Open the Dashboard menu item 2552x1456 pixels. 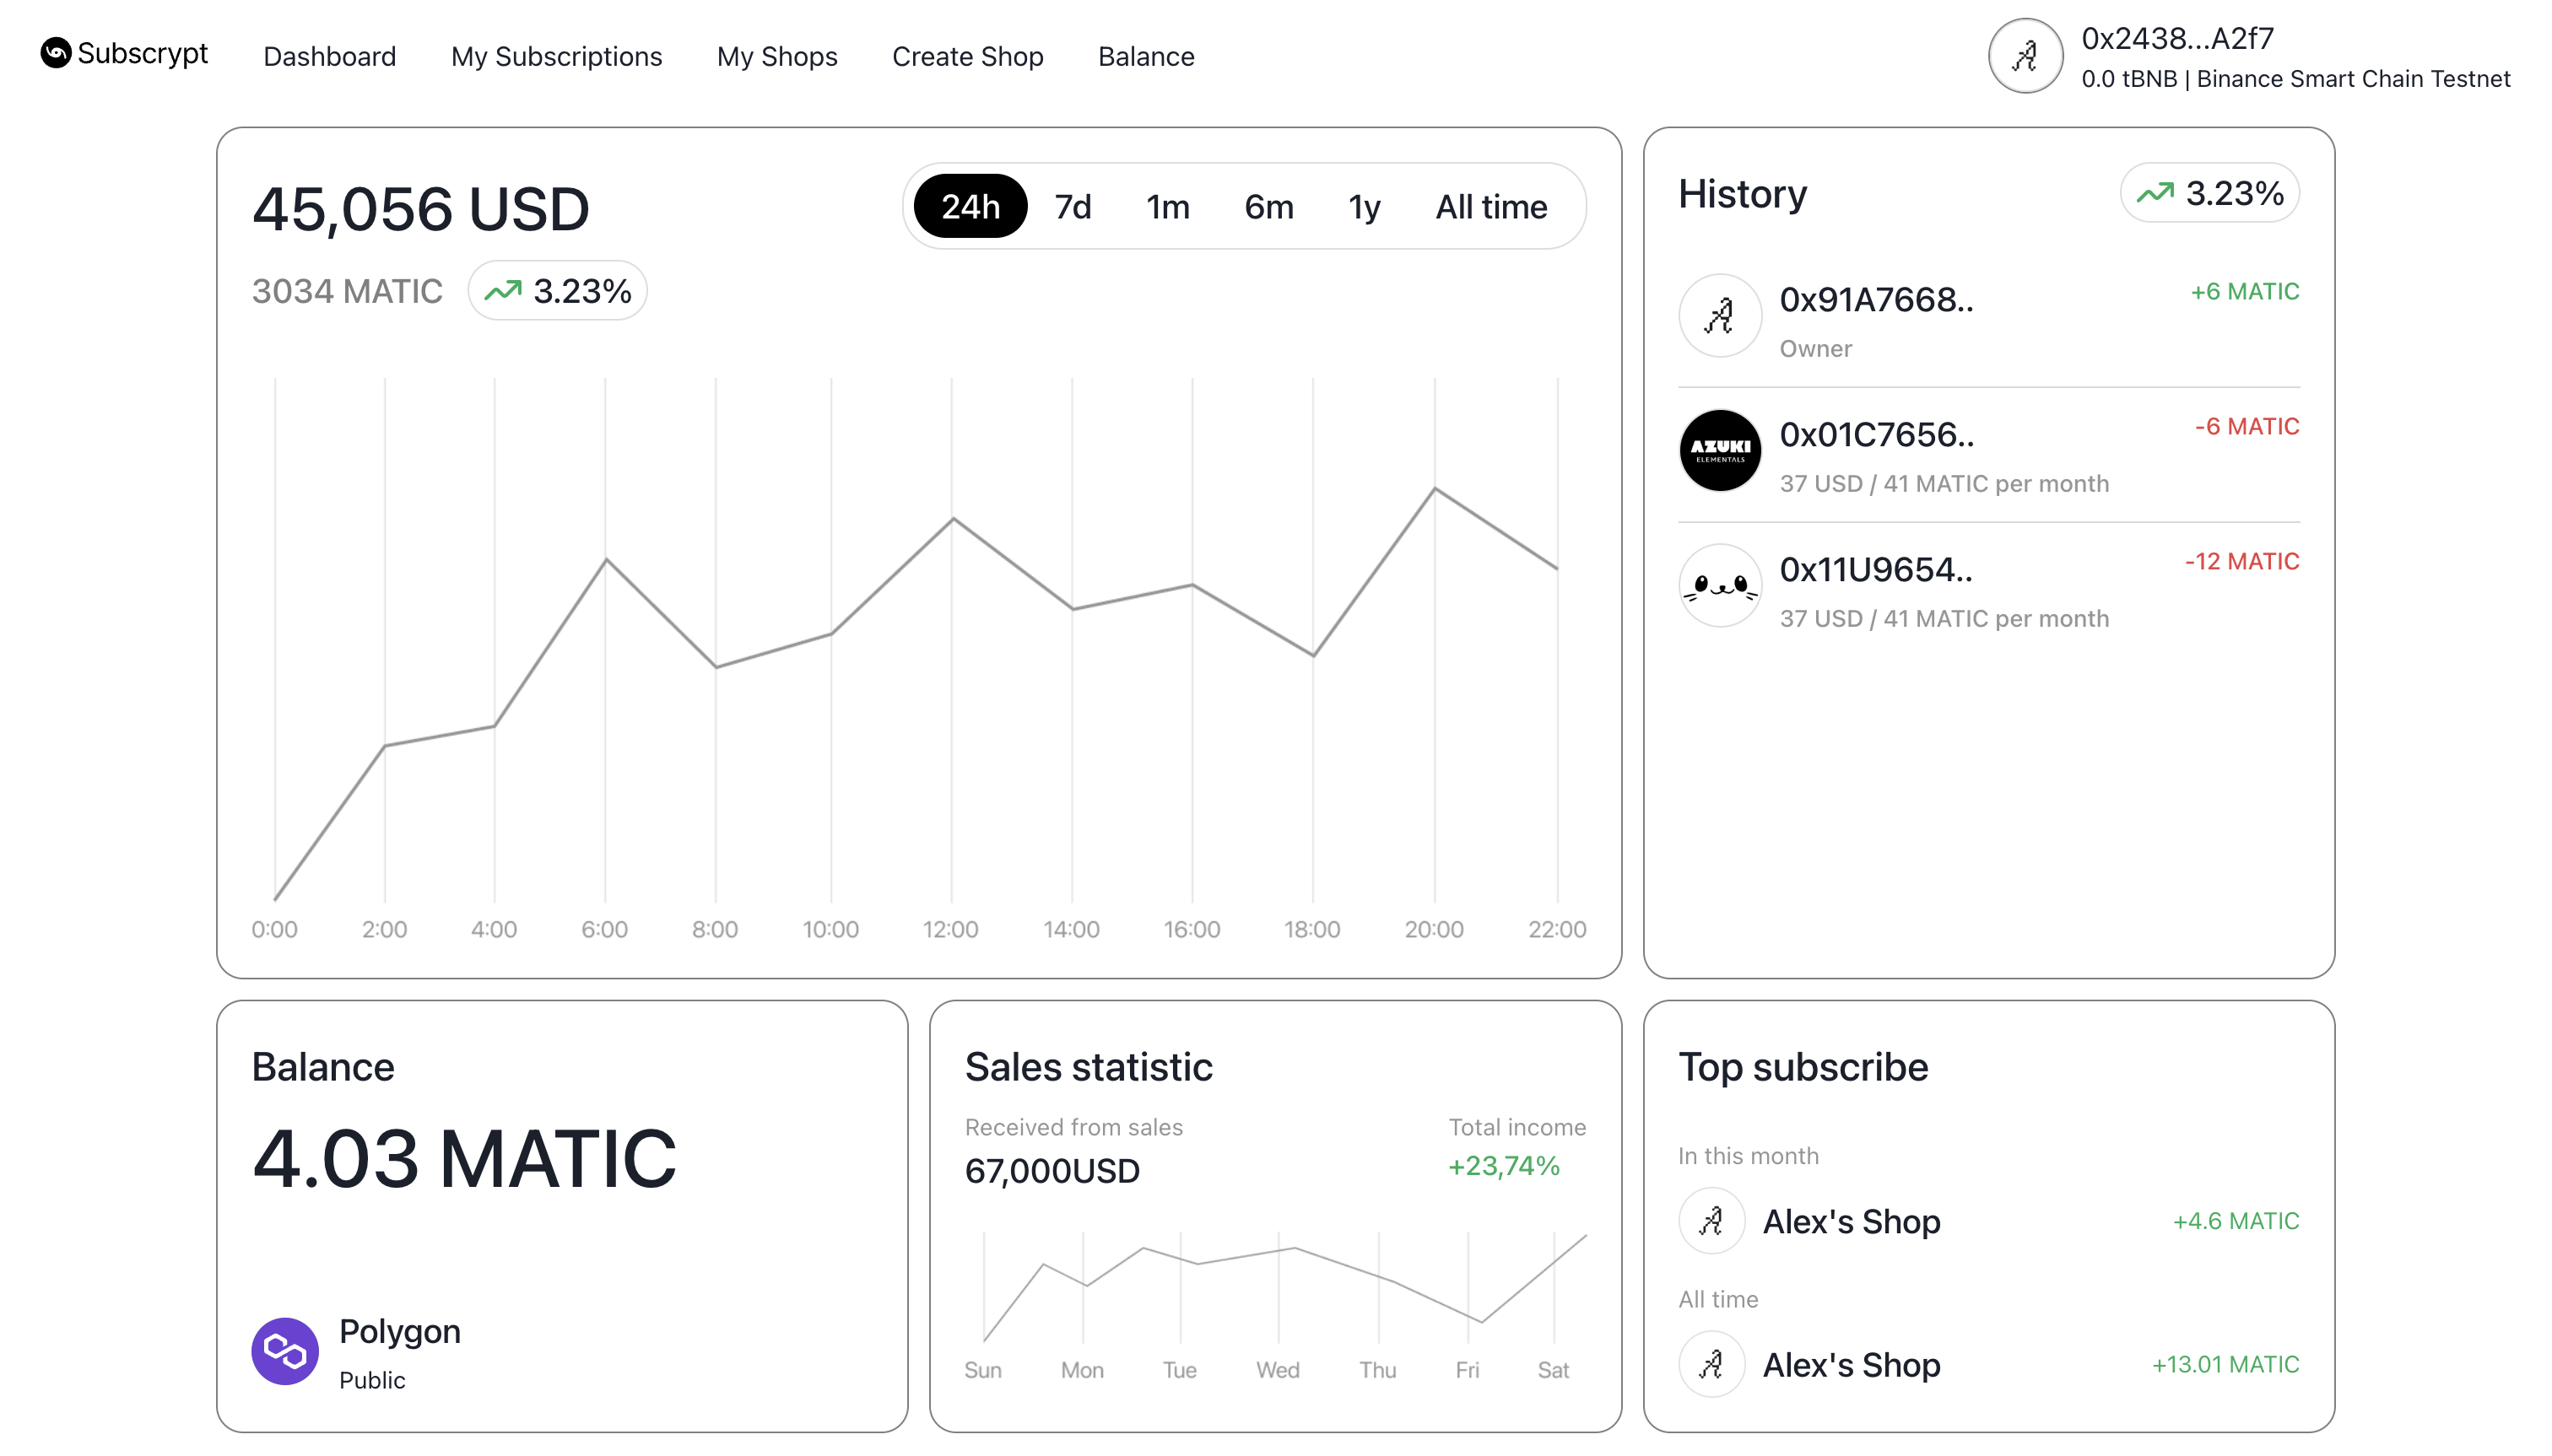pyautogui.click(x=329, y=56)
